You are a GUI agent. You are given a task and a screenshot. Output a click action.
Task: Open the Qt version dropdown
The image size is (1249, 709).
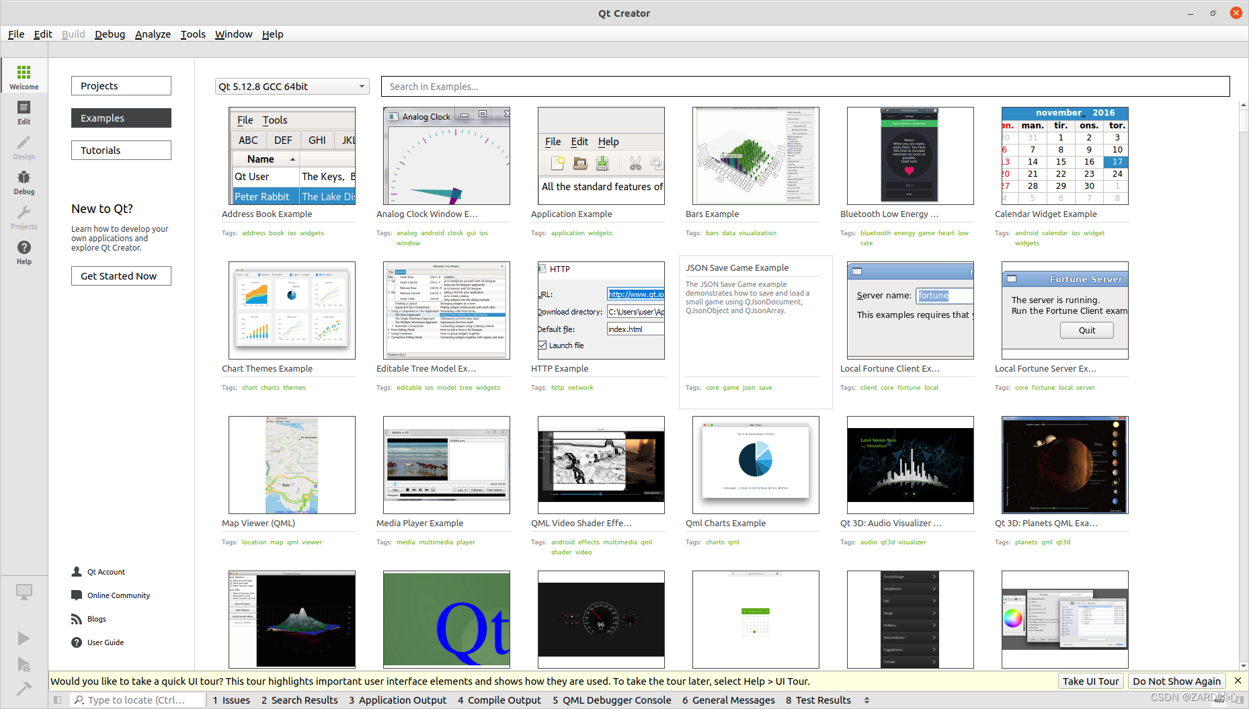(x=292, y=86)
